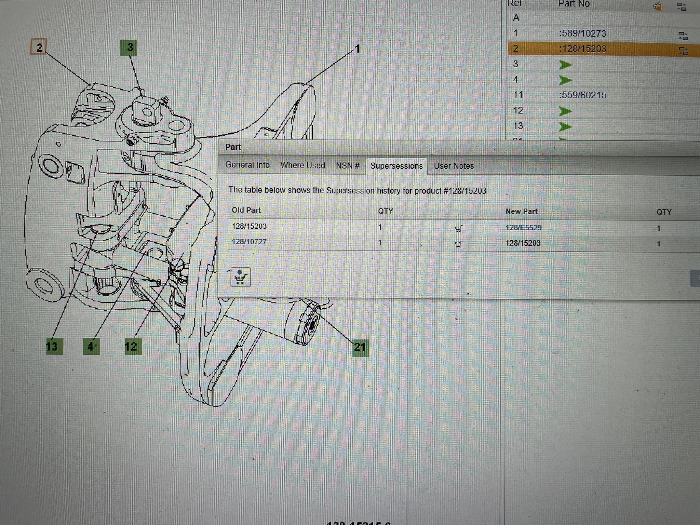Click cart icon beside old part 128/15203
The image size is (700, 525).
pos(459,228)
